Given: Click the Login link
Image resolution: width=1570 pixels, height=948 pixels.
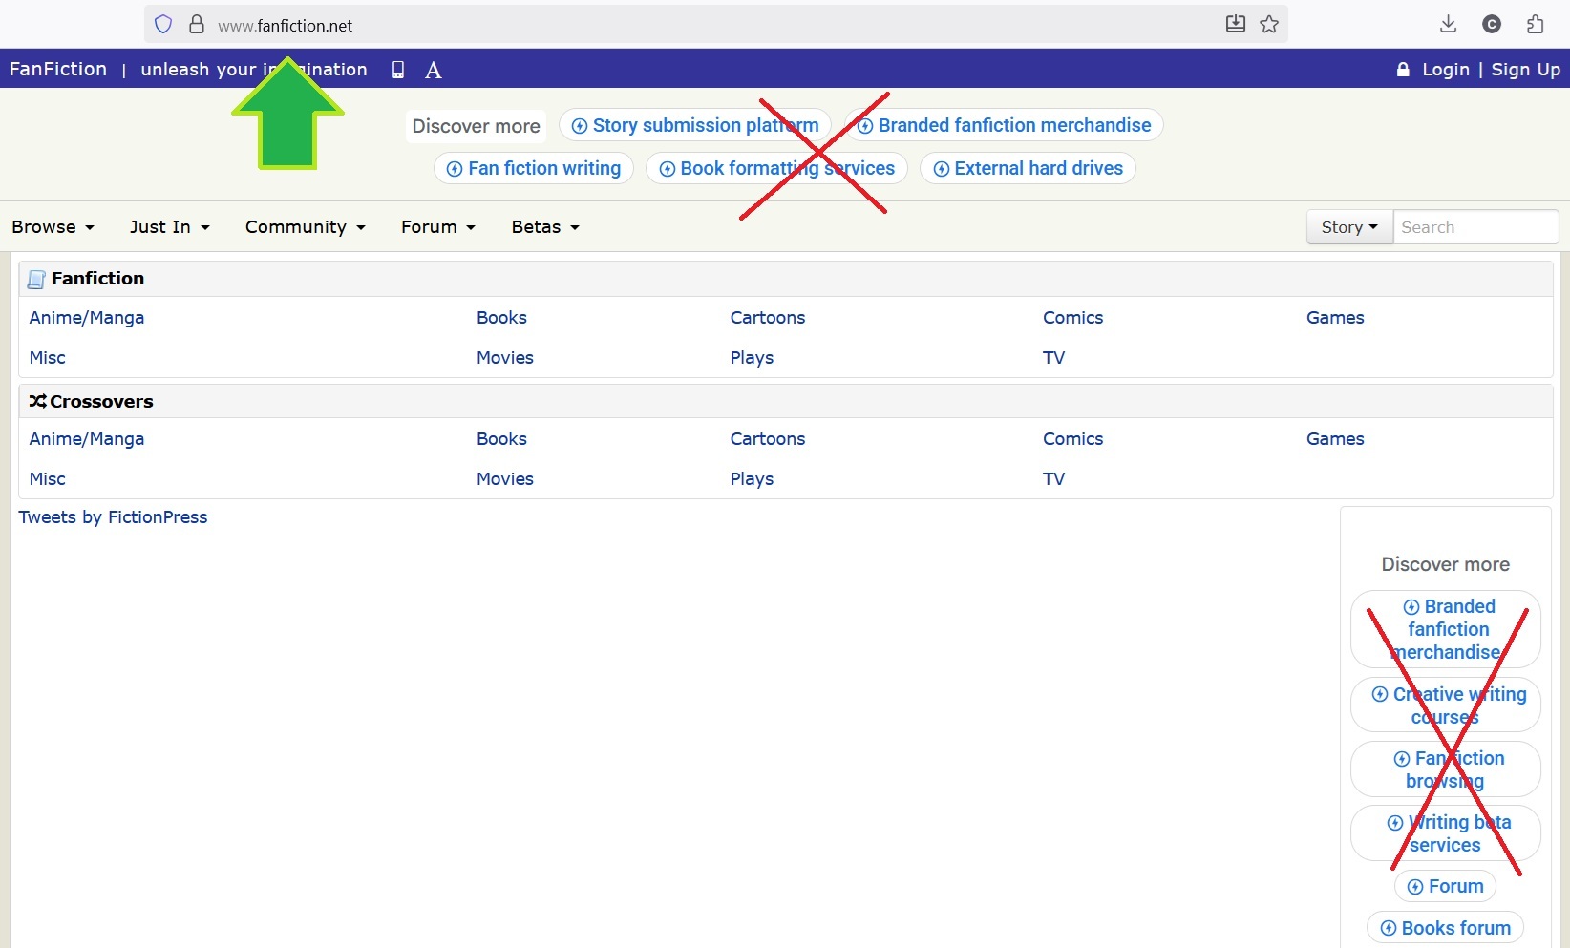Looking at the screenshot, I should [x=1445, y=70].
